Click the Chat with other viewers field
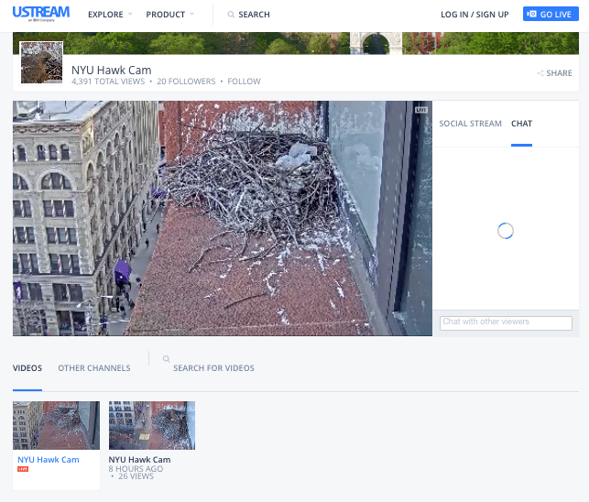589x502 pixels. pos(506,322)
